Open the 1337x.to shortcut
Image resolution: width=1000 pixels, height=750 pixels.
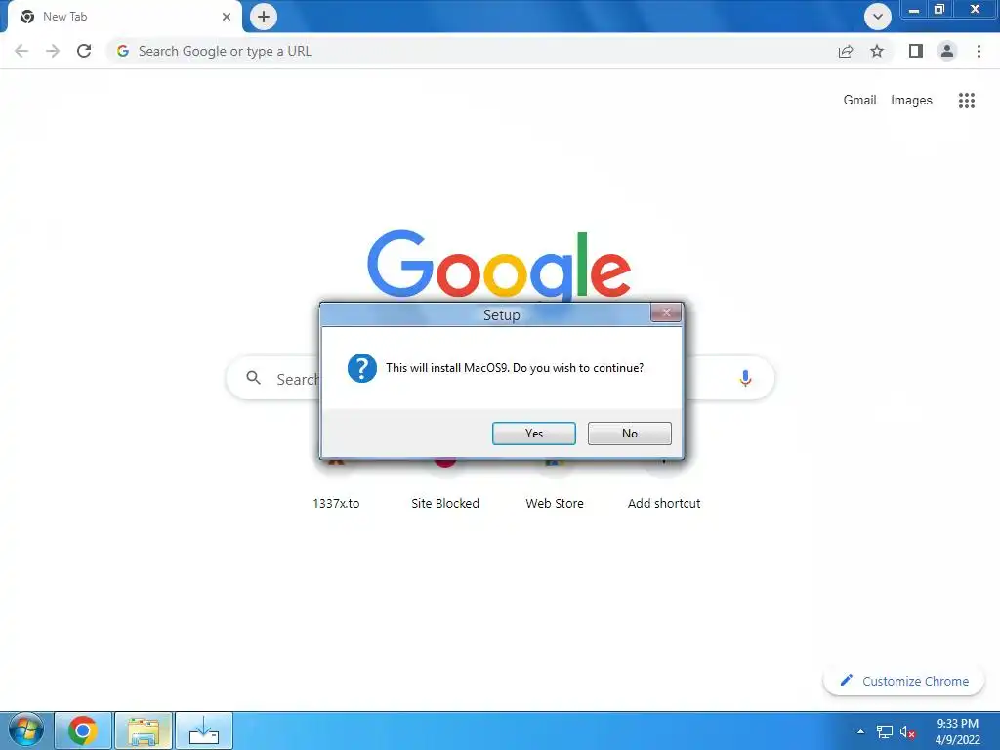pos(336,503)
